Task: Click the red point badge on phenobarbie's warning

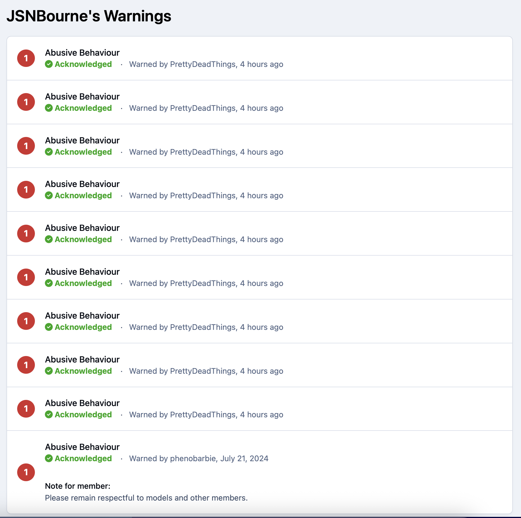Action: click(26, 472)
